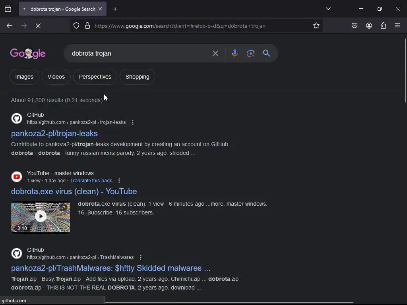The height and width of the screenshot is (305, 407).
Task: Open tracking protection shield icon
Action: (76, 26)
